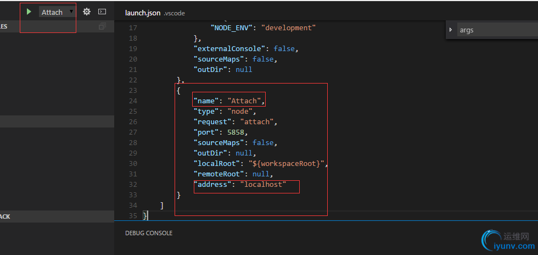Click the "${workspaceRoot}" value
538x255 pixels.
click(x=286, y=164)
